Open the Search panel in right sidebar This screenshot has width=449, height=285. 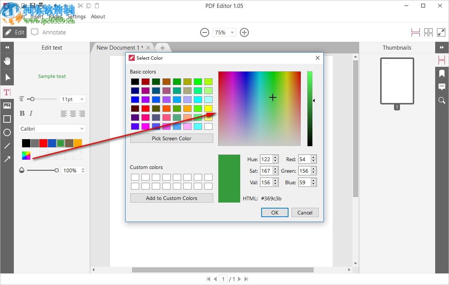(442, 100)
